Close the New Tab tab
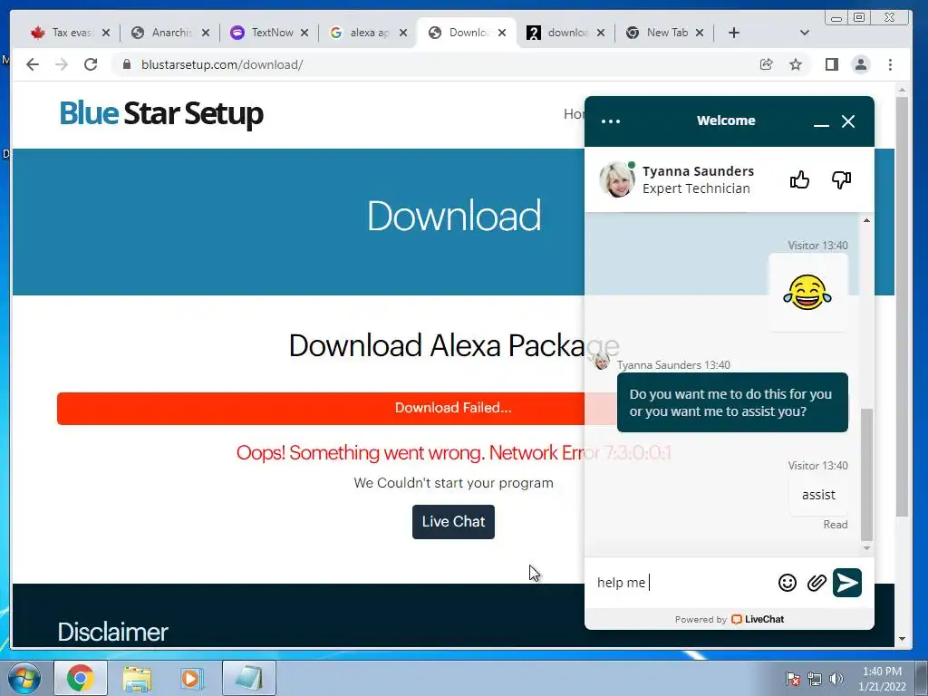Image resolution: width=928 pixels, height=696 pixels. point(700,33)
